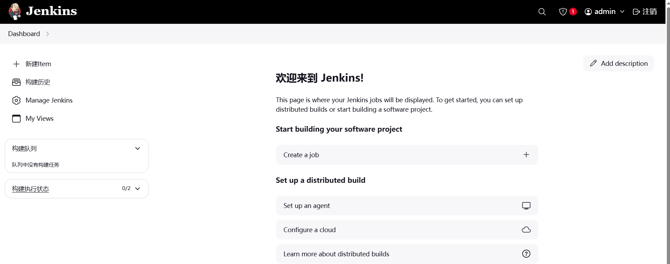Image resolution: width=670 pixels, height=264 pixels.
Task: Click the 0/2 executor count
Action: coord(126,188)
